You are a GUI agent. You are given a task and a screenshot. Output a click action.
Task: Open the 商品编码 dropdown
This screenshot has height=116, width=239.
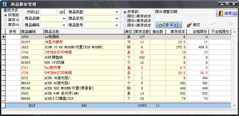click(64, 25)
